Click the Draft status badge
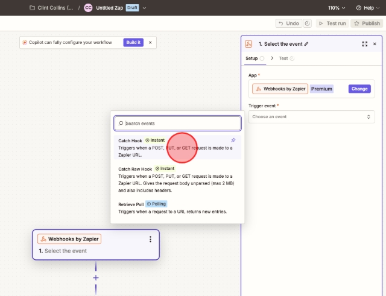 pyautogui.click(x=132, y=8)
